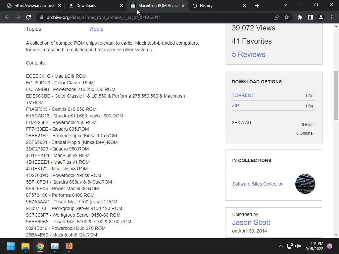Image resolution: width=339 pixels, height=254 pixels.
Task: Click '3DC27823 - Quadra 950.ROM' line
Action: tap(57, 149)
